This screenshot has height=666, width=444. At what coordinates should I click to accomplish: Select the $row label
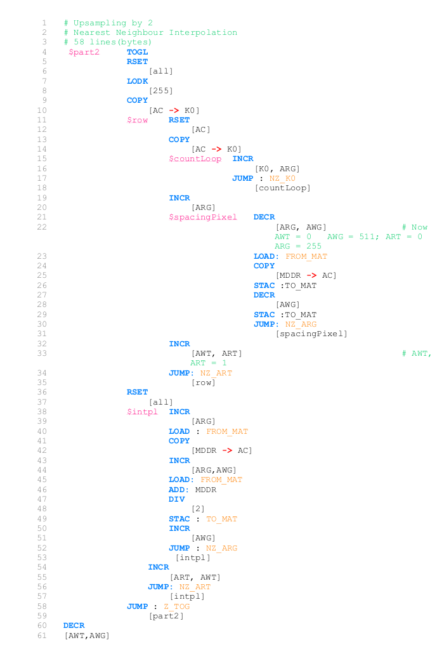[137, 120]
